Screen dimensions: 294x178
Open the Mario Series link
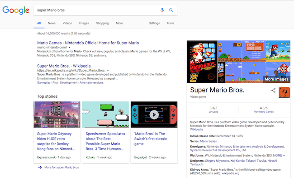pyautogui.click(x=209, y=141)
